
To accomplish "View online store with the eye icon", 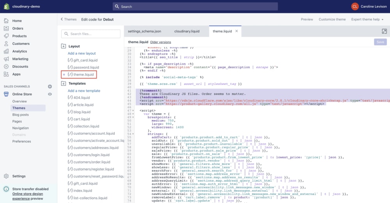I will (x=50, y=94).
